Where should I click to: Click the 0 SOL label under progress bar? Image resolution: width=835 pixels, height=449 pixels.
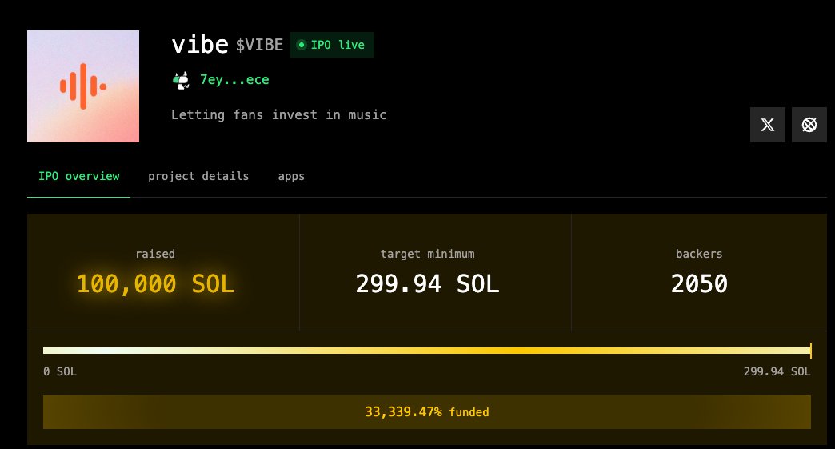(x=60, y=371)
